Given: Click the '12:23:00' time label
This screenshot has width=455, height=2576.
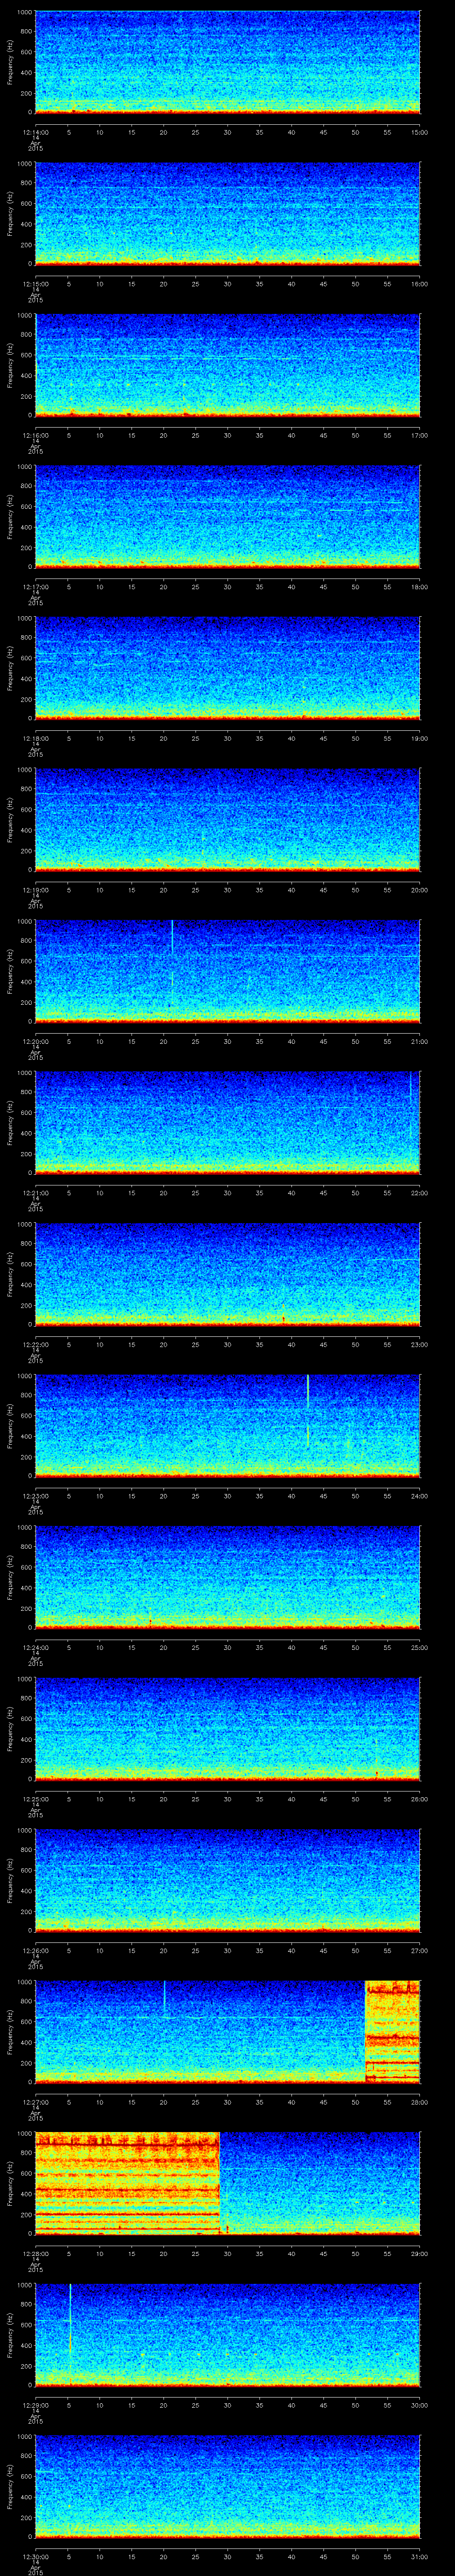Looking at the screenshot, I should pos(35,1495).
